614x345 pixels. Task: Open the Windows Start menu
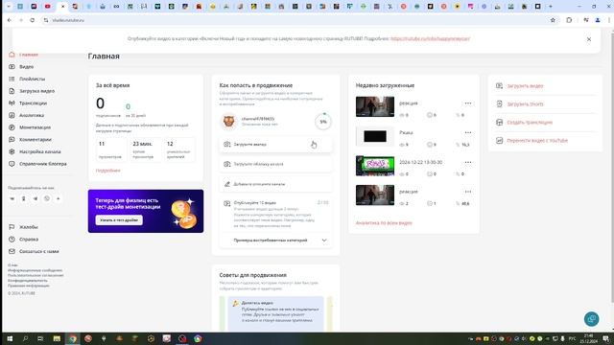[10, 338]
